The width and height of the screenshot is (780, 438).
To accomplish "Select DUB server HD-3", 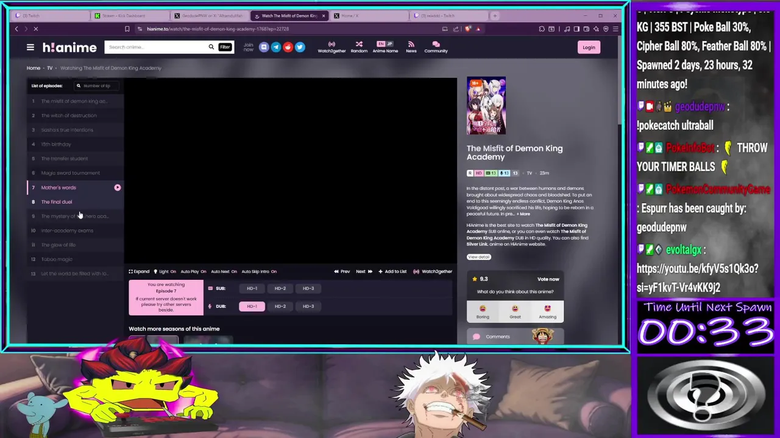I will pyautogui.click(x=308, y=306).
